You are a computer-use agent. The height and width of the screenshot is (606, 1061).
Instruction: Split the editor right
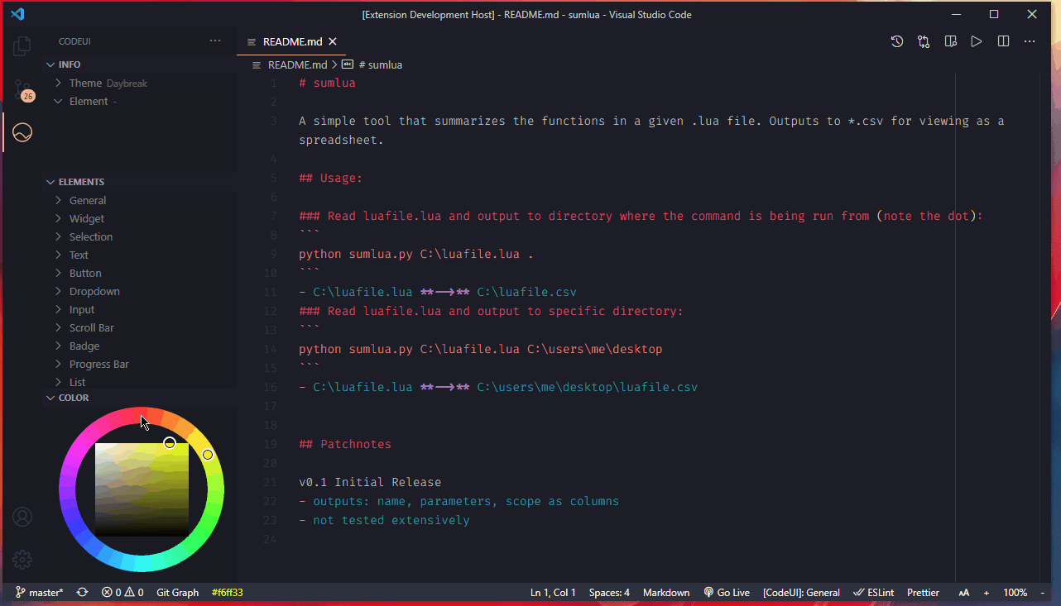[1003, 41]
